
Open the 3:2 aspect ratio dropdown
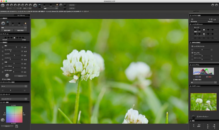click(27, 8)
